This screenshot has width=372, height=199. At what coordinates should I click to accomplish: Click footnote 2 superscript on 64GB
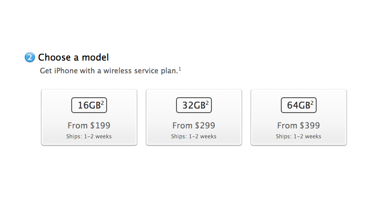click(312, 103)
